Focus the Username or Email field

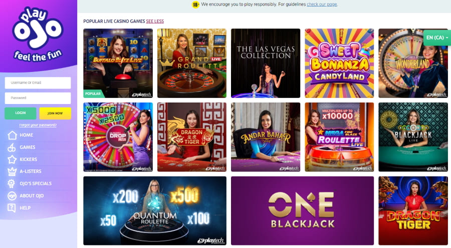click(x=38, y=82)
